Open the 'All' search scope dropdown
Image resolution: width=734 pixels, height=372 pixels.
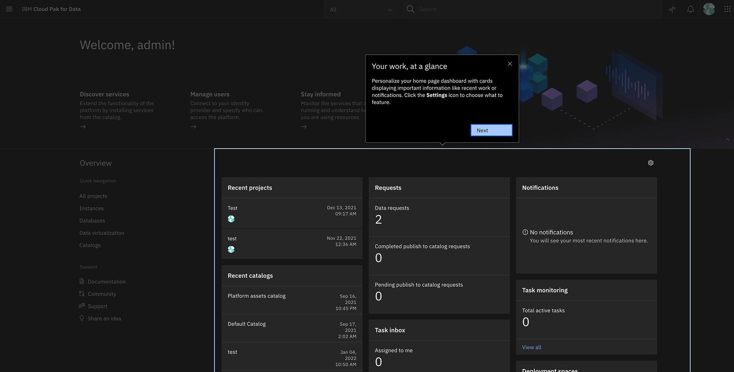click(361, 10)
